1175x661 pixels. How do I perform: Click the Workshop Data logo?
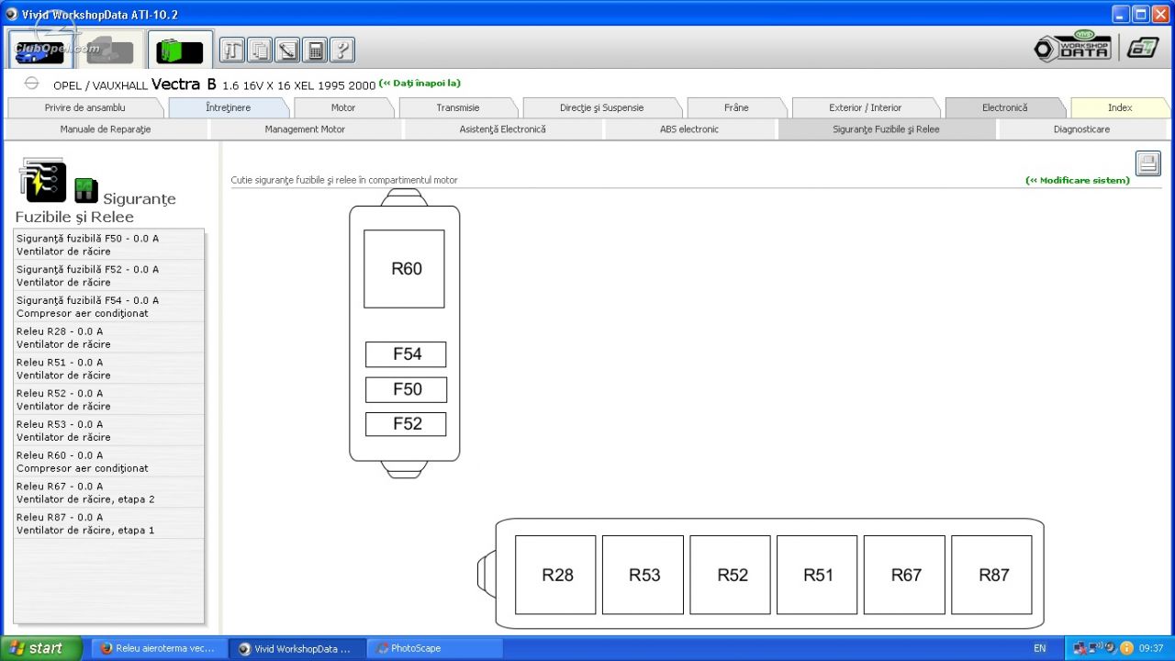tap(1072, 47)
